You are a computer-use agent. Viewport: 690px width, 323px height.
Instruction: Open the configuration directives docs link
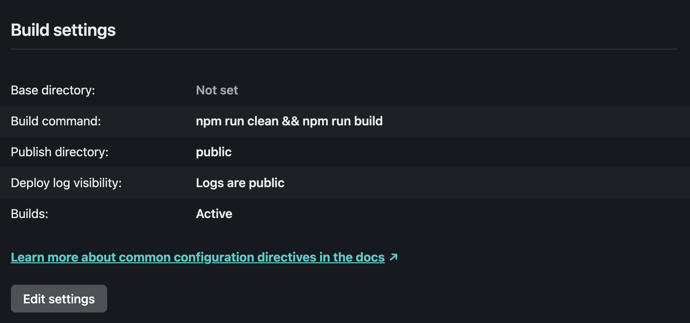pos(197,257)
